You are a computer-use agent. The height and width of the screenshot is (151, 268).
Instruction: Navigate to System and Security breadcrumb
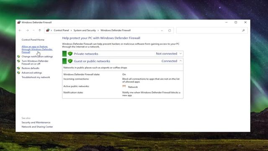(x=85, y=30)
